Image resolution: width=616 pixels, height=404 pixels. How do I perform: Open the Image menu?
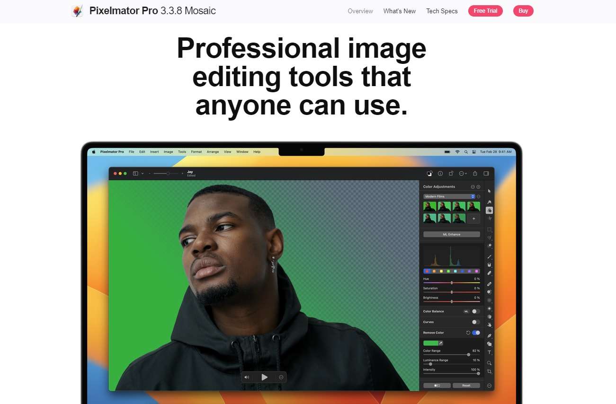[168, 152]
